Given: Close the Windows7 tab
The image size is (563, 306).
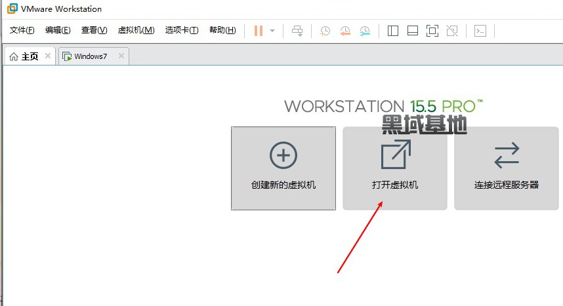Looking at the screenshot, I should 121,56.
